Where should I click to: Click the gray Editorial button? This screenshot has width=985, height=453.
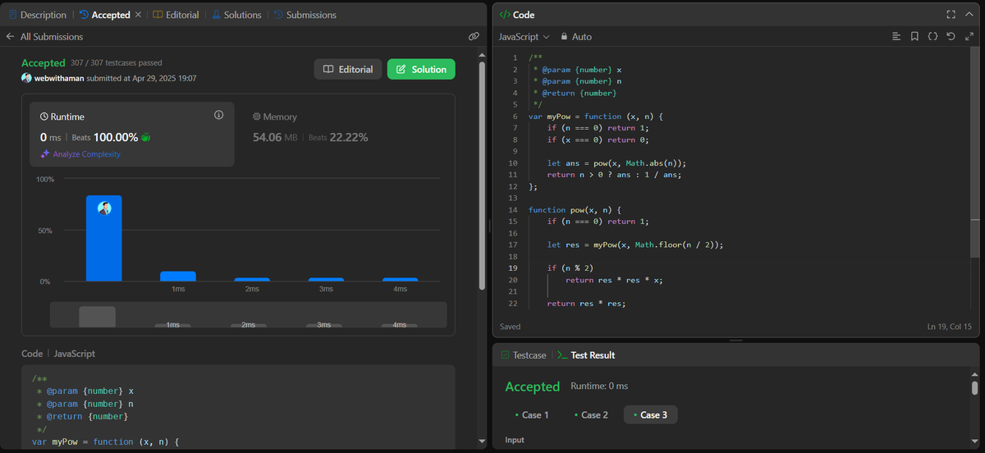click(348, 70)
